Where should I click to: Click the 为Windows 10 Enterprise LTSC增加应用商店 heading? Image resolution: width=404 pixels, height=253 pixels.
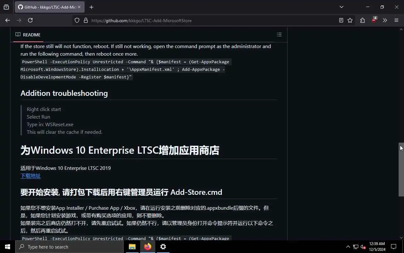tap(120, 150)
